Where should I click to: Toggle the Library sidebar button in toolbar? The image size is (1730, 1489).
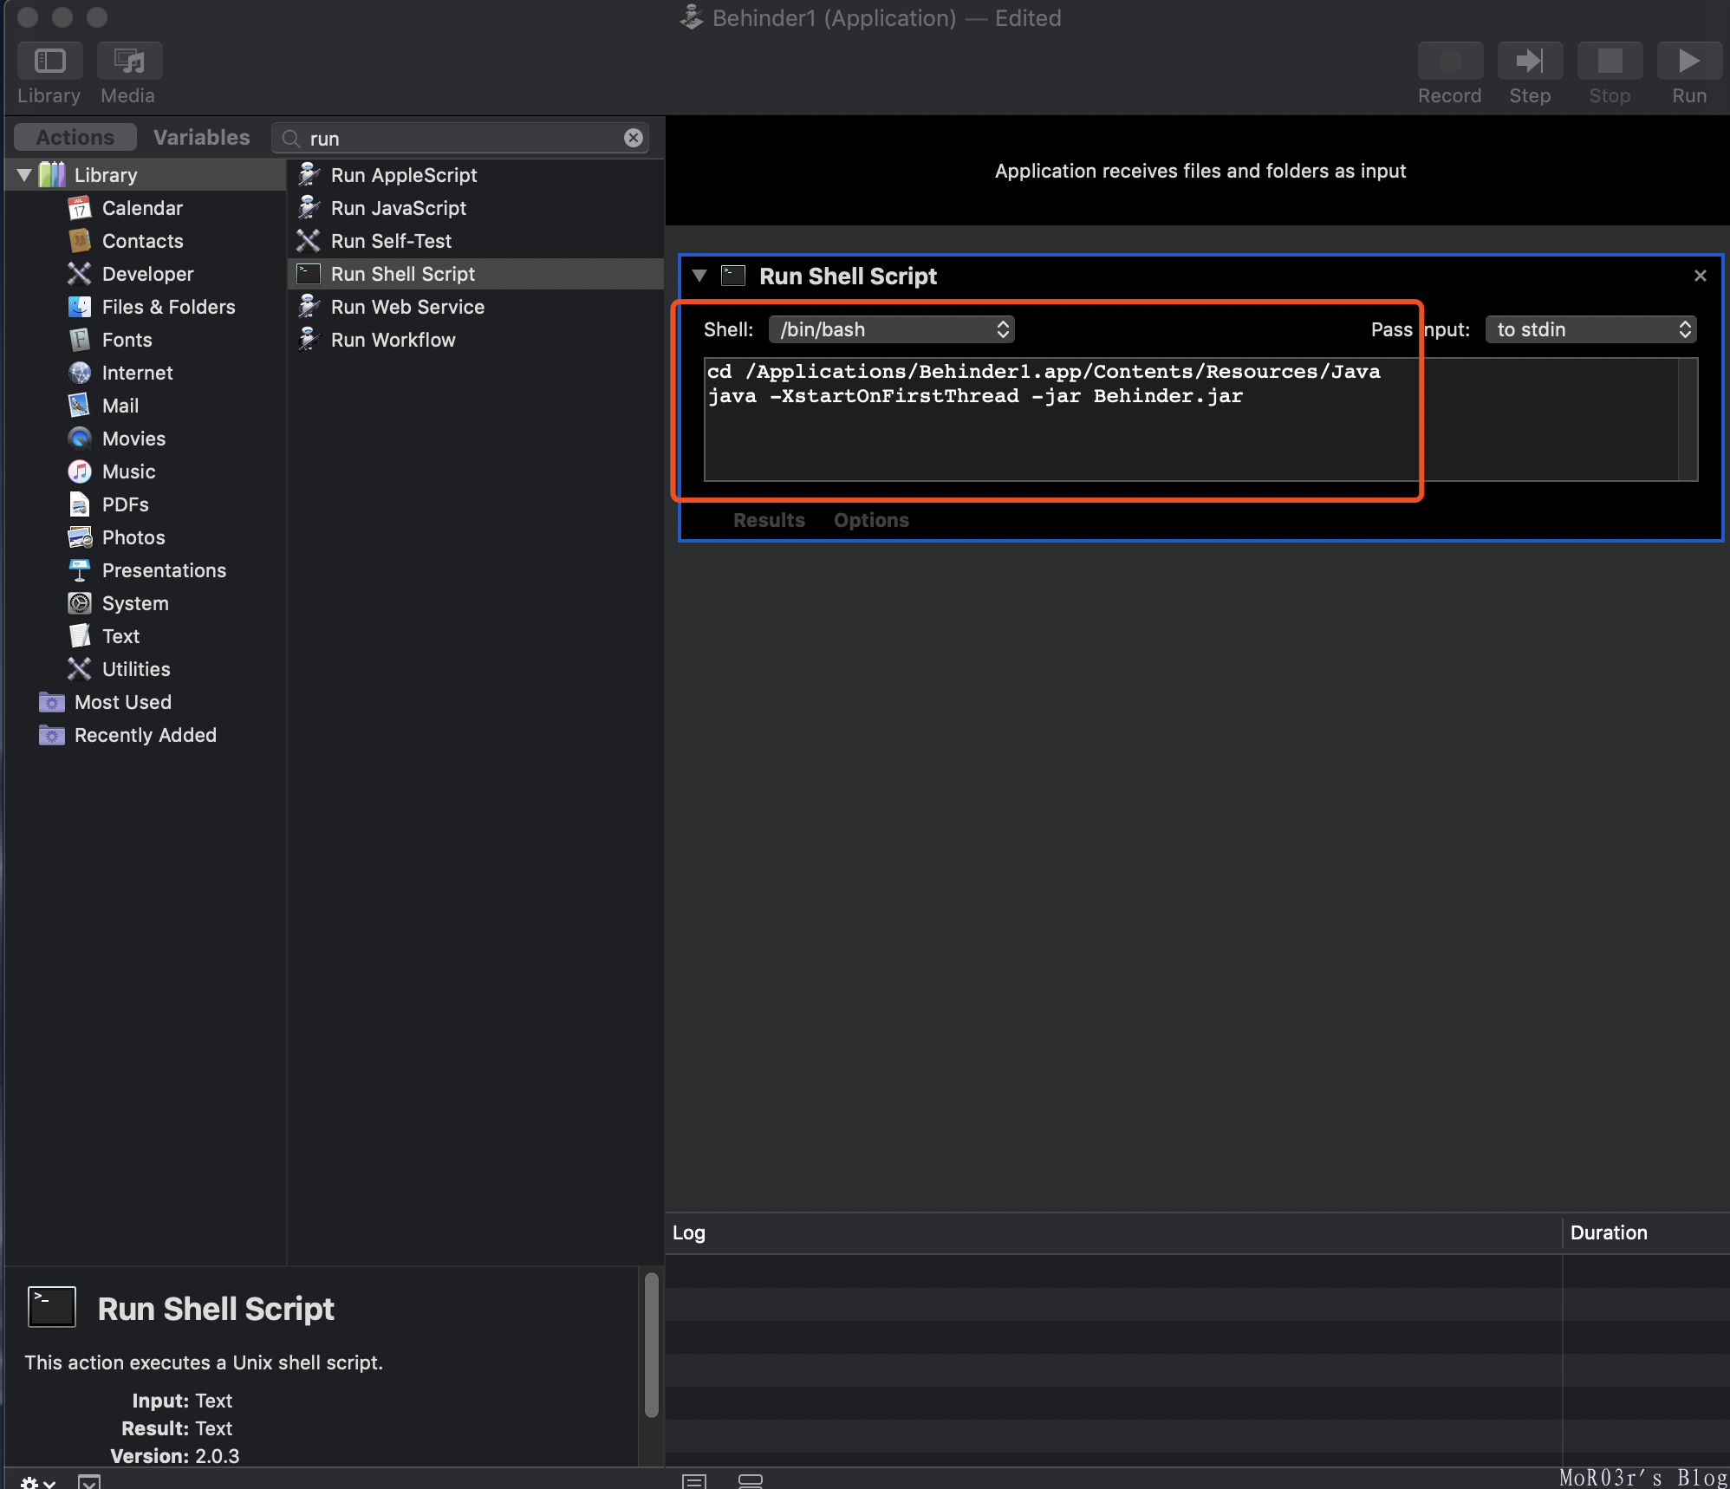[49, 61]
